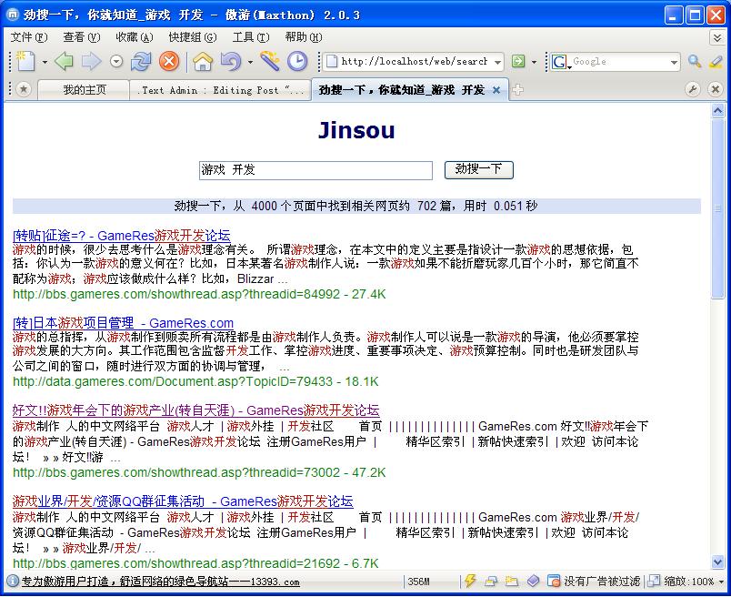The width and height of the screenshot is (731, 597).
Task: Open the [转贴]征途=? GameRes result link
Action: click(x=121, y=236)
